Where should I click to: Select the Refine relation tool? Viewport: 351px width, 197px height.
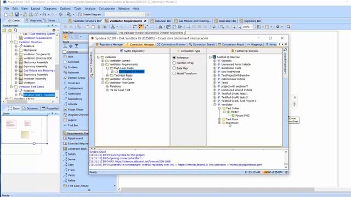71,181
